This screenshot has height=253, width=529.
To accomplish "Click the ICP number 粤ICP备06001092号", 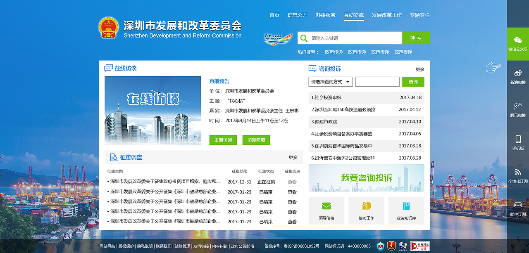I will pyautogui.click(x=301, y=246).
